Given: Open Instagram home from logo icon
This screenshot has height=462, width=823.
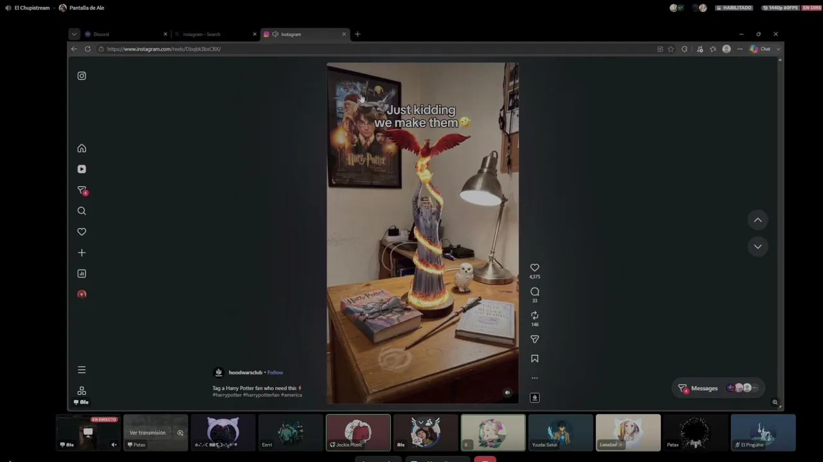Looking at the screenshot, I should pyautogui.click(x=82, y=76).
